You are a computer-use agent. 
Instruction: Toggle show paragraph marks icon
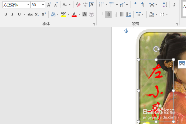click(x=174, y=5)
